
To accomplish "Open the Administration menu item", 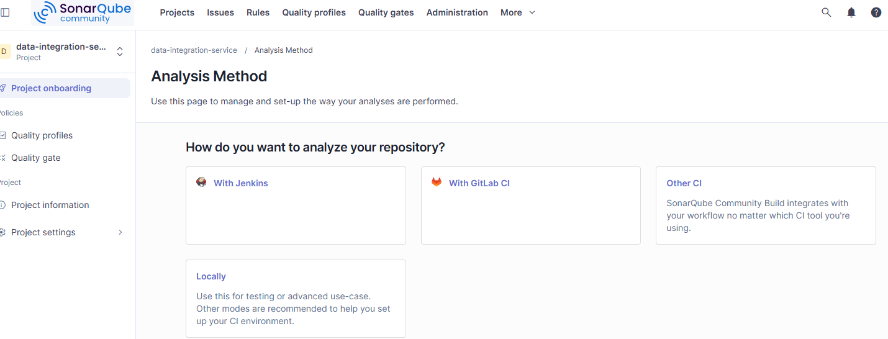I will click(457, 12).
